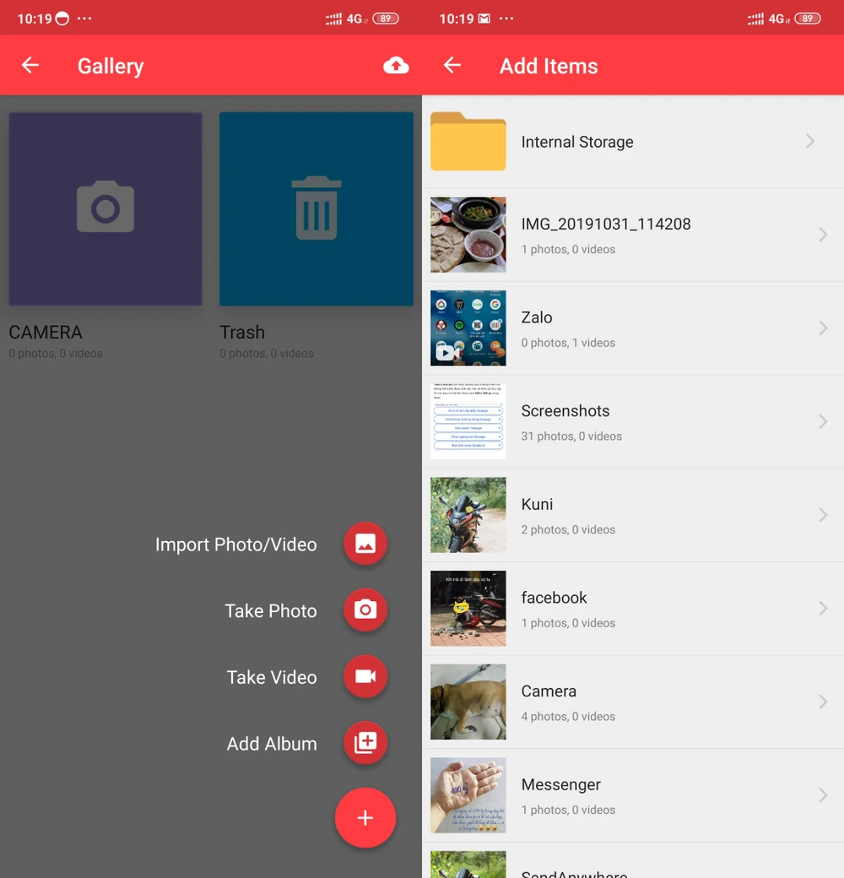Go back from the Gallery screen
844x878 pixels.
point(30,66)
